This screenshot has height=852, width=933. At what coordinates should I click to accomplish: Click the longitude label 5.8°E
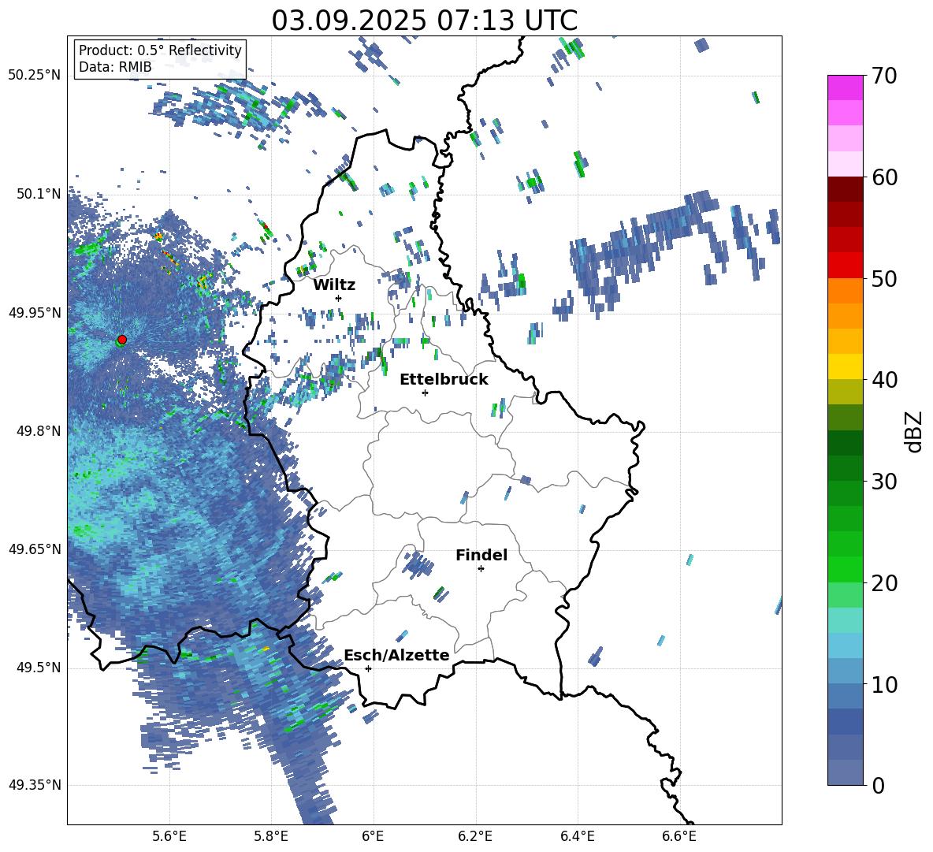click(271, 836)
